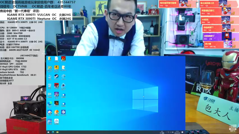Open the Control Panel desktop icon
This screenshot has width=239, height=134.
(x=50, y=95)
